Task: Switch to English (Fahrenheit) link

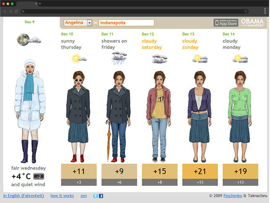Action: pos(24,196)
